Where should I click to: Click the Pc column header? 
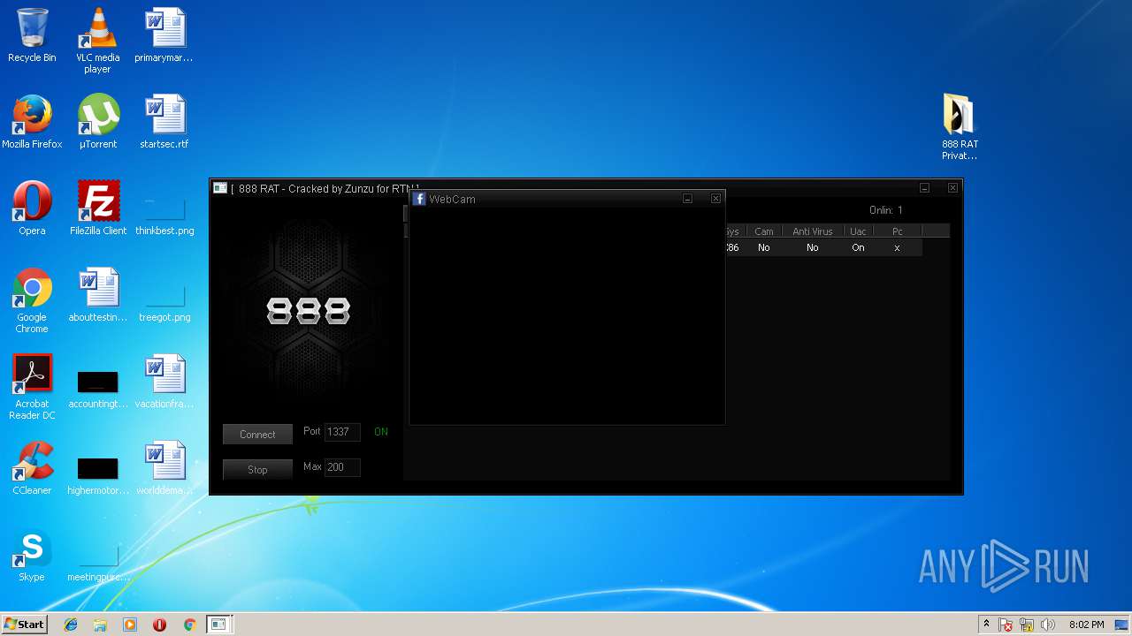pos(897,231)
